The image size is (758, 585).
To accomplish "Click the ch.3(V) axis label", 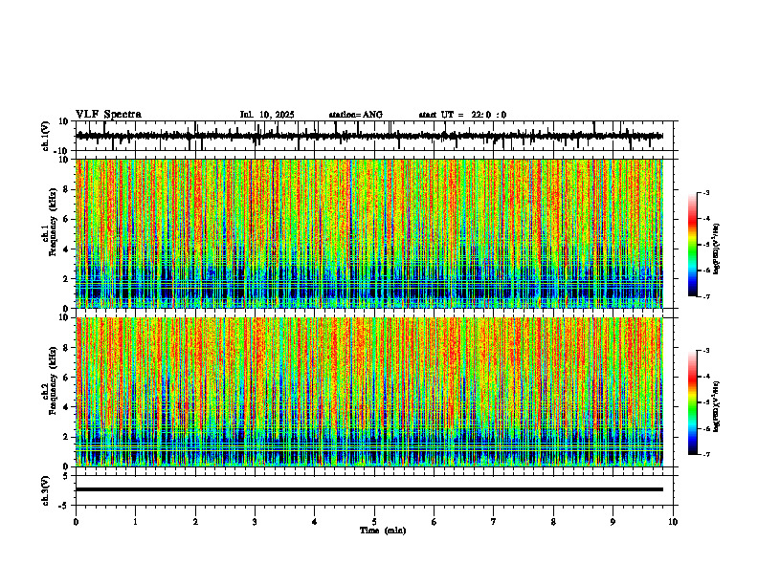I will [x=46, y=490].
